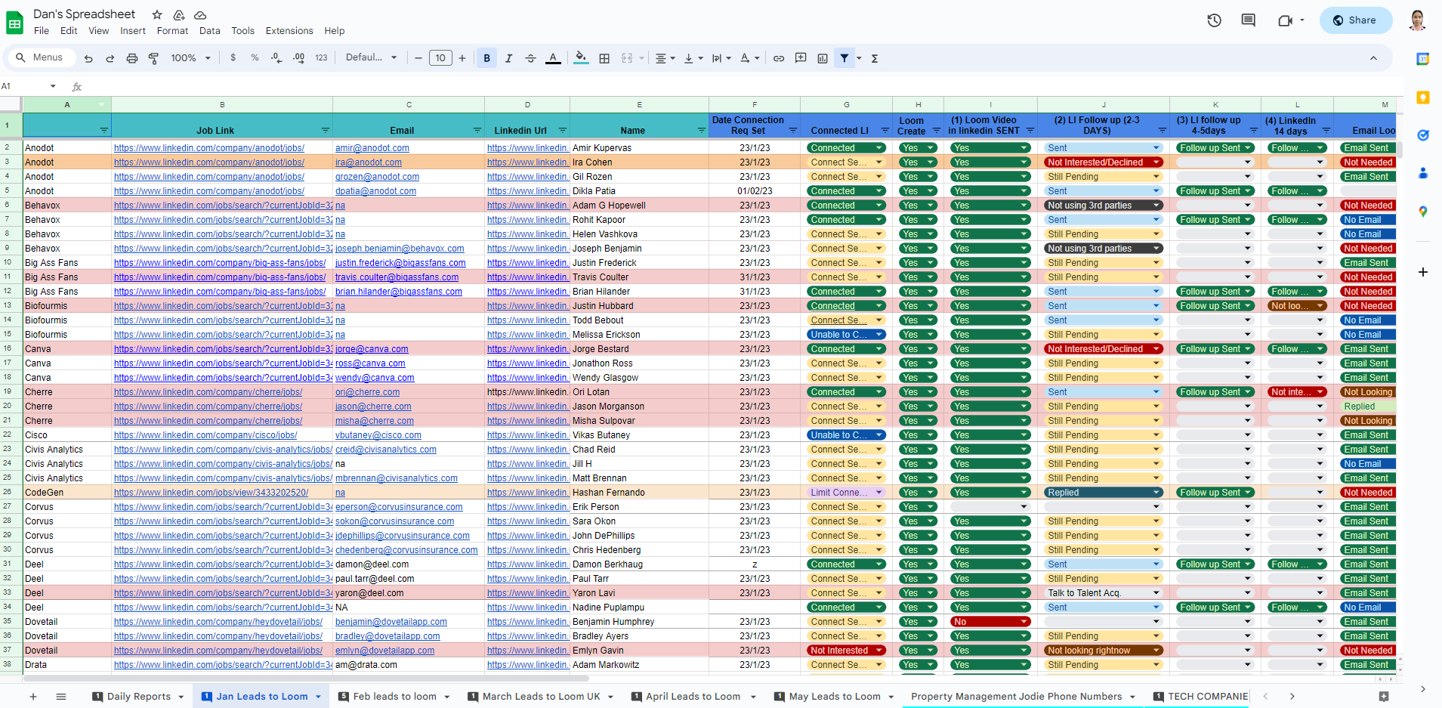Screen dimensions: 1442x708
Task: Toggle Bold formatting button
Action: tap(486, 58)
